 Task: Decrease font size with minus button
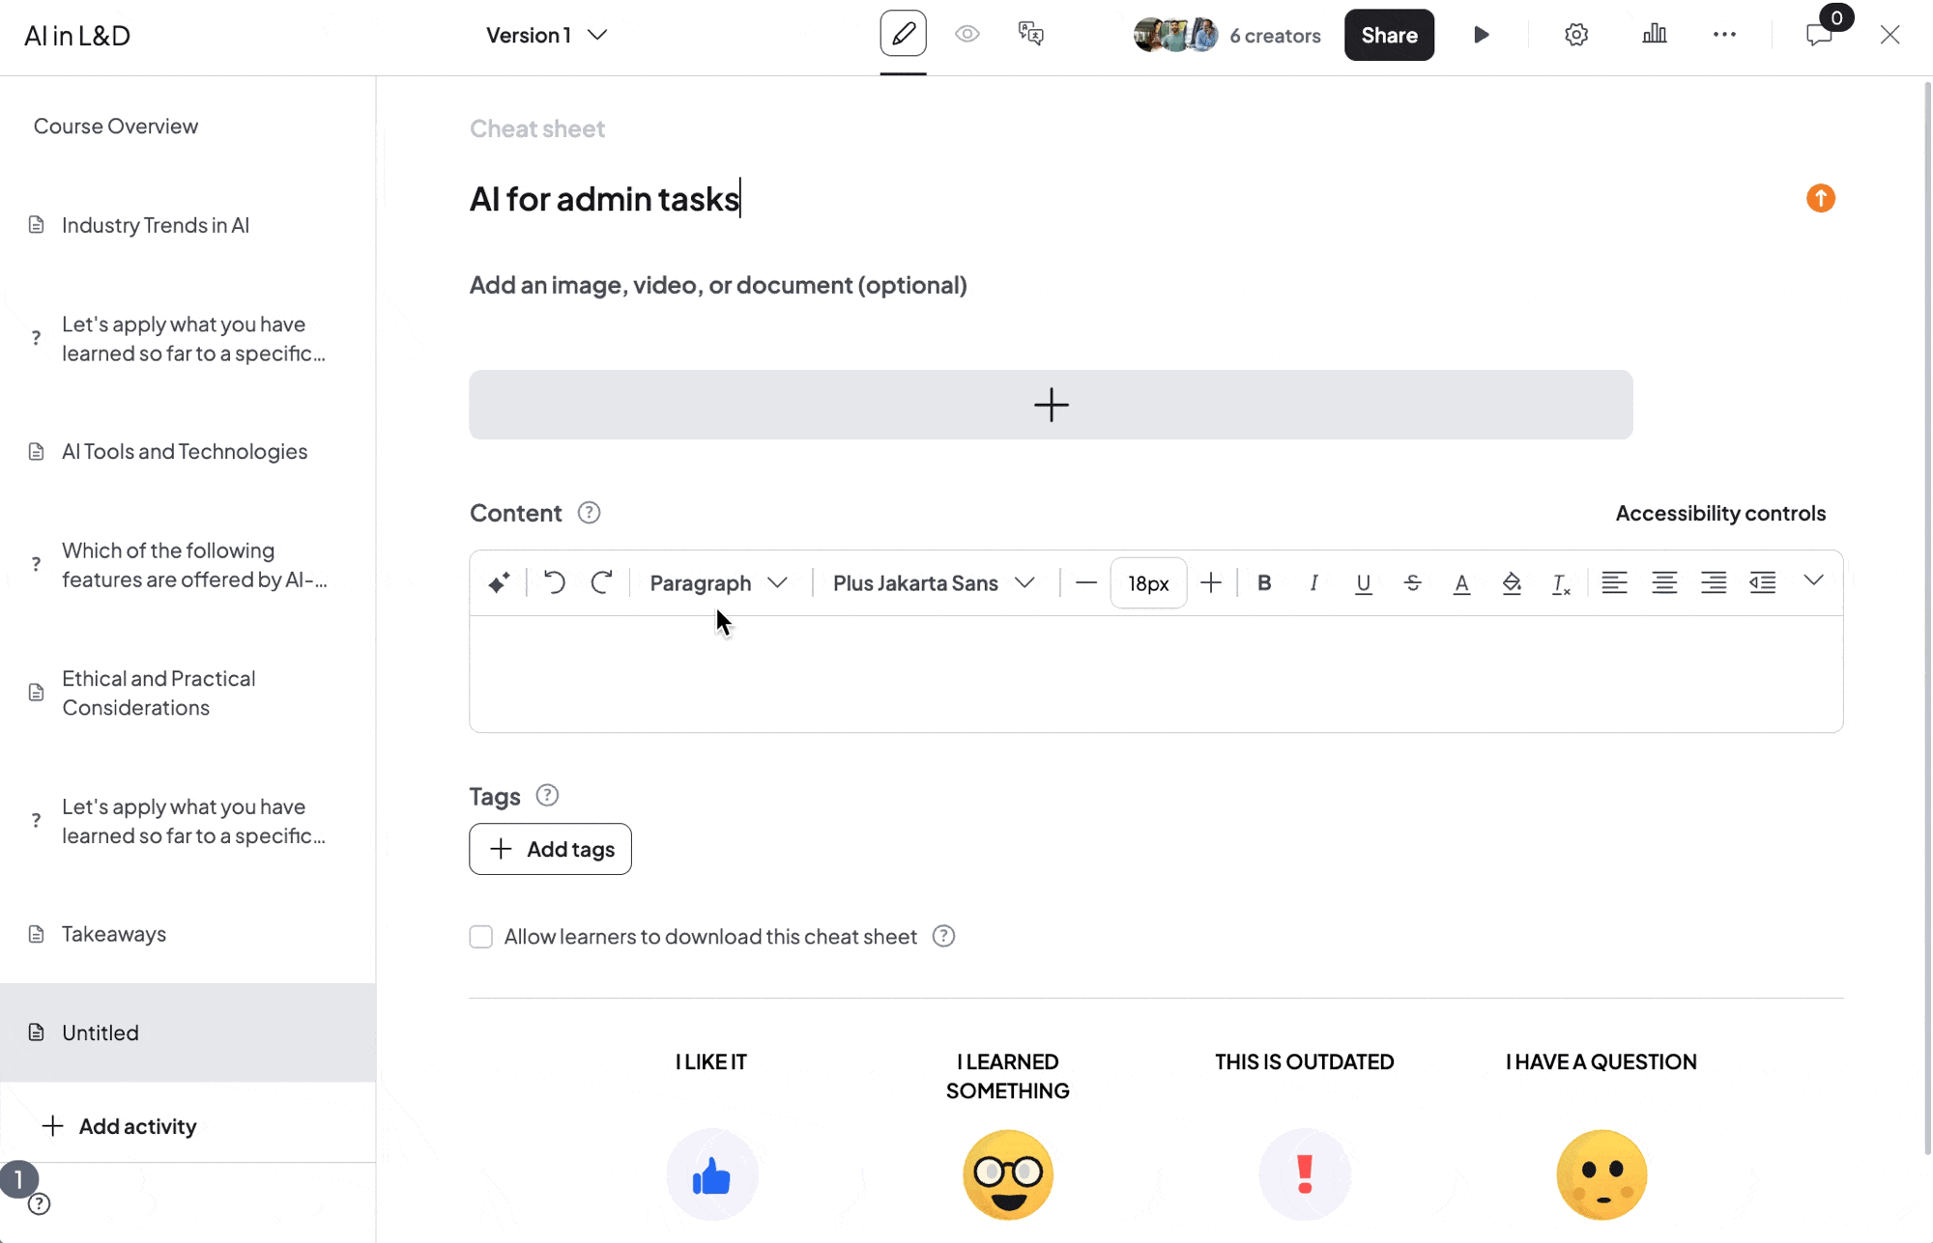point(1085,582)
